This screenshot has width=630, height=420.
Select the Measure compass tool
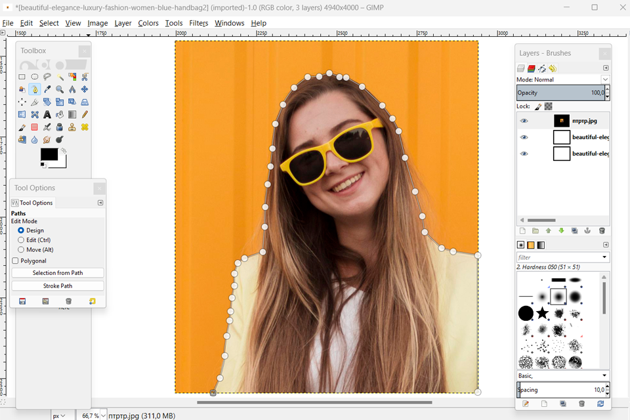[72, 89]
